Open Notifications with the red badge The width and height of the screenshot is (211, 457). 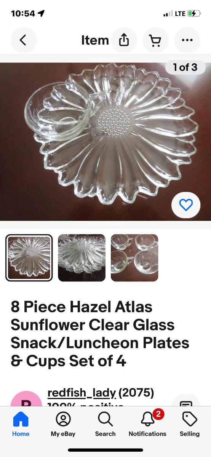147,425
